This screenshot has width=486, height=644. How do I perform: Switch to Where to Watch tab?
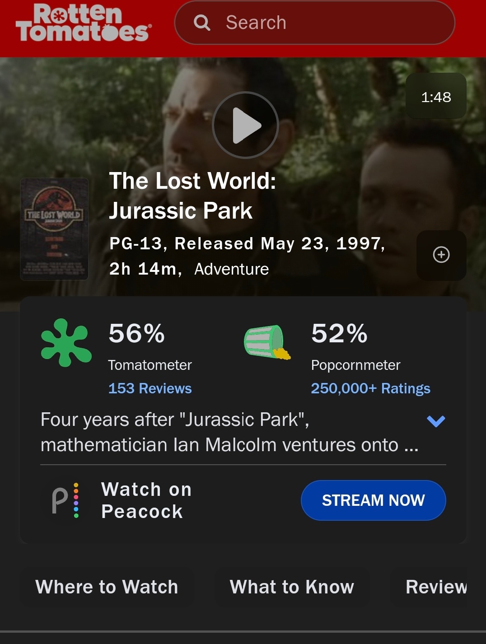point(107,587)
